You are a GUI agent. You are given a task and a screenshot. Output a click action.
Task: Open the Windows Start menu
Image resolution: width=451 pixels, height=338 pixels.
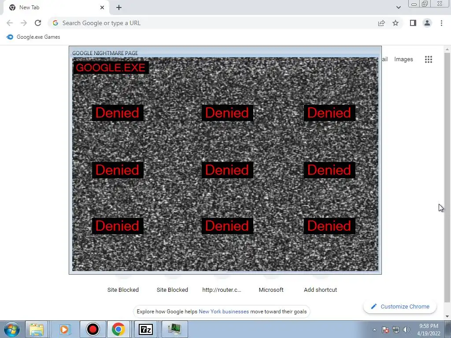click(12, 329)
